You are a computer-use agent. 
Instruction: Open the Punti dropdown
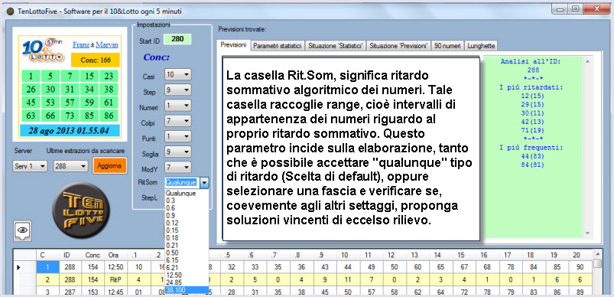click(x=178, y=136)
